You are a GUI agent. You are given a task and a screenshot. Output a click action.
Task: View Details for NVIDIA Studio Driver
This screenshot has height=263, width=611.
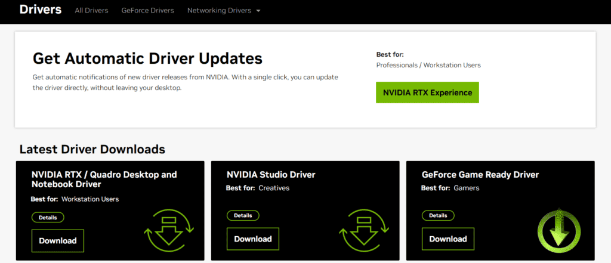click(x=243, y=215)
